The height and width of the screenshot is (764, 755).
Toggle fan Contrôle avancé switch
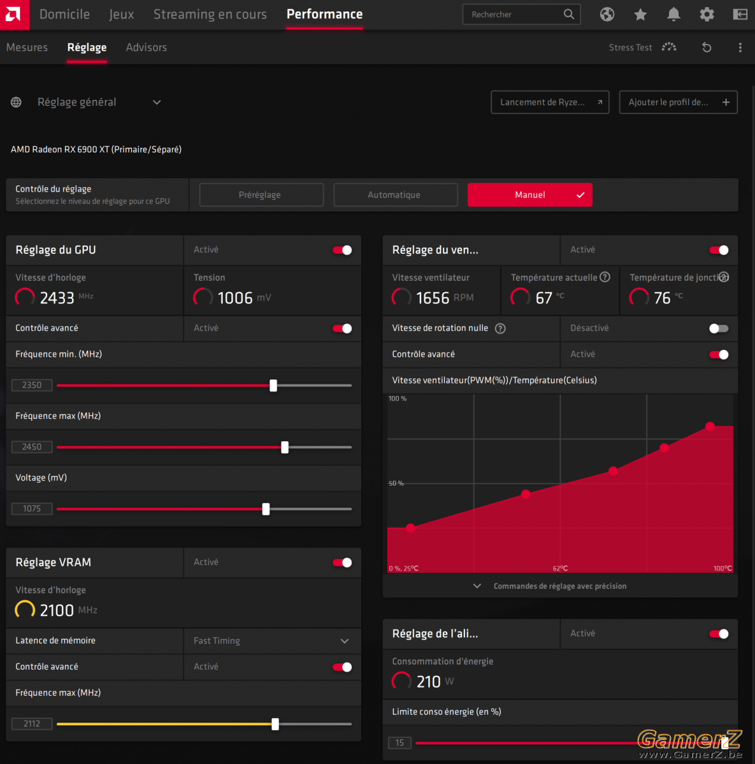click(719, 355)
